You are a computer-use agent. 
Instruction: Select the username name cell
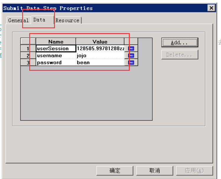(x=56, y=55)
